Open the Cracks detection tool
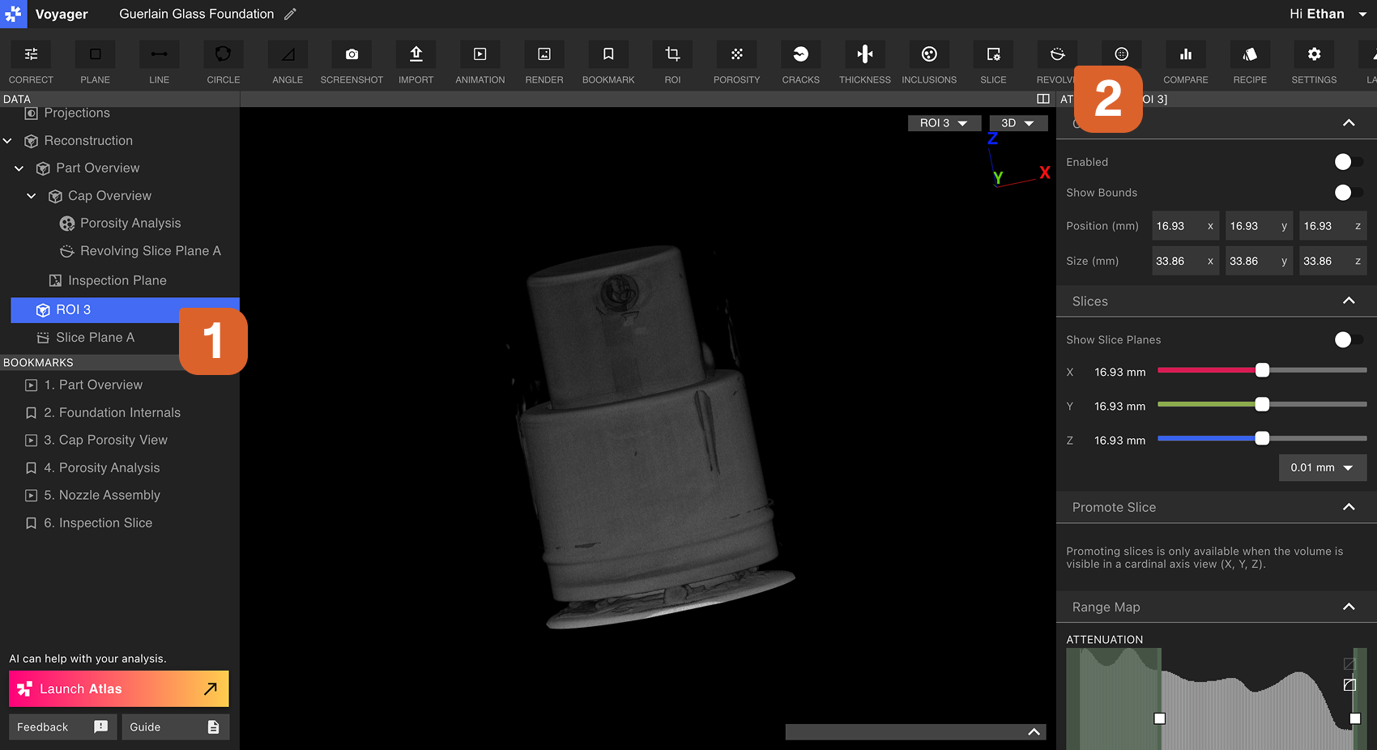Screen dimensions: 1377x750 (800, 62)
